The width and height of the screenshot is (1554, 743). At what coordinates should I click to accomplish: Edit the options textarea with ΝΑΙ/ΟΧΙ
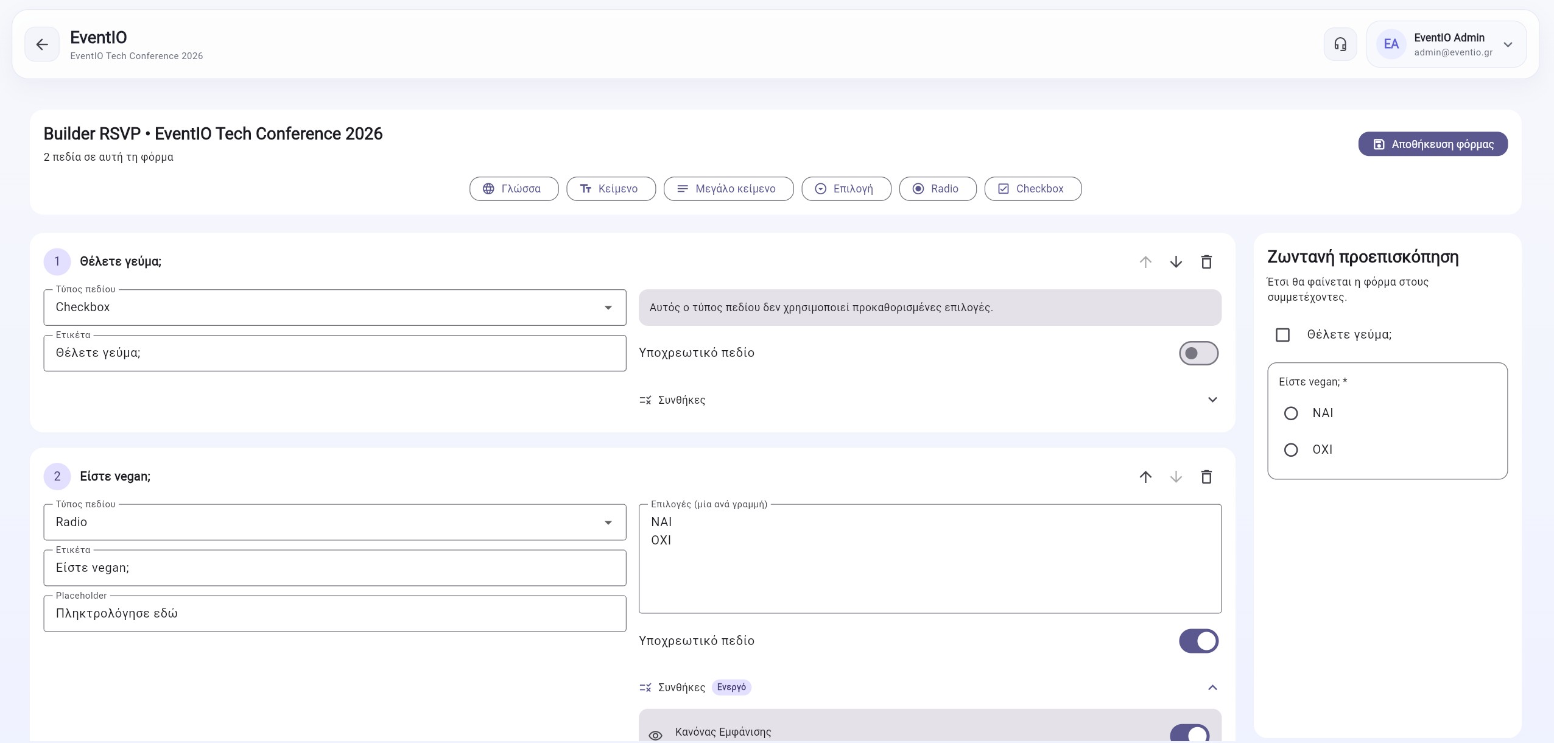930,558
